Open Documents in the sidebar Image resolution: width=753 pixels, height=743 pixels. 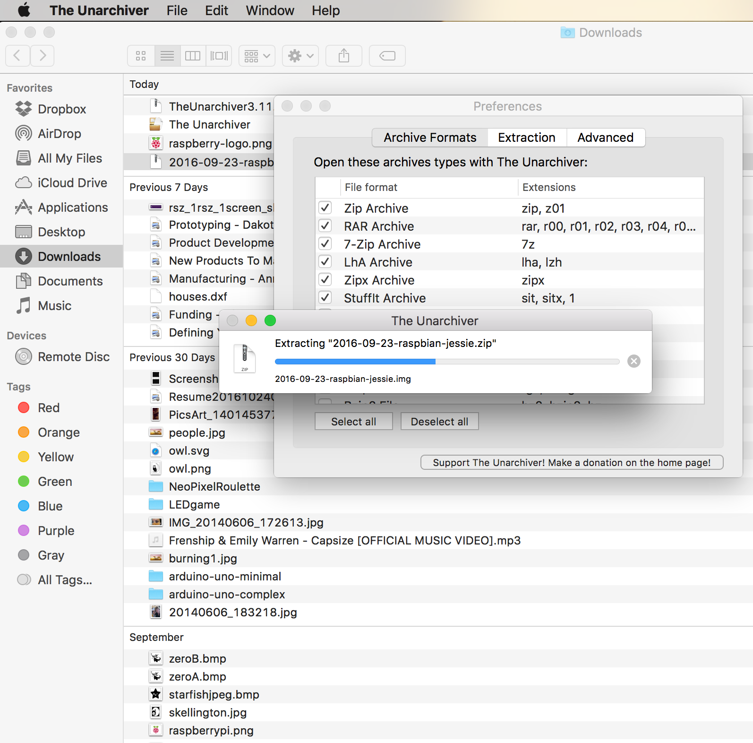(x=61, y=281)
